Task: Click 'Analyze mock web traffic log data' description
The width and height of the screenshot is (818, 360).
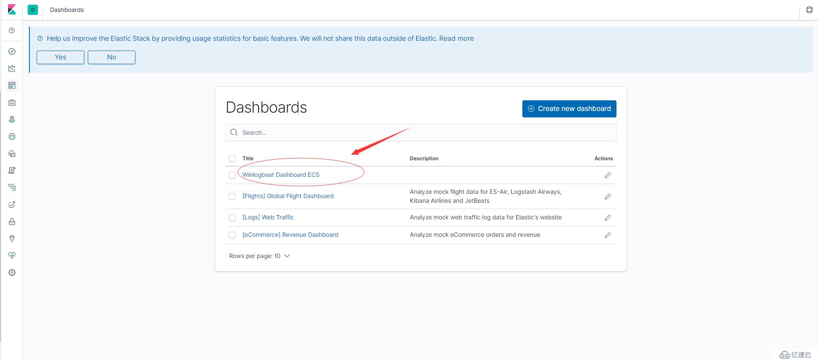Action: click(486, 217)
